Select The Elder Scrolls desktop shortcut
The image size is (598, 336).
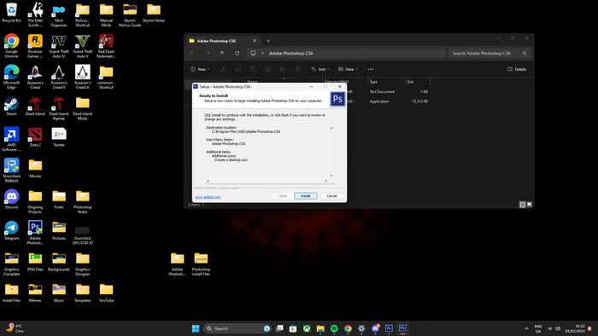point(35,14)
